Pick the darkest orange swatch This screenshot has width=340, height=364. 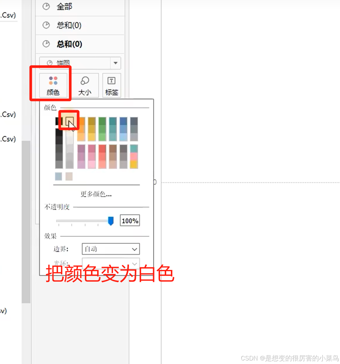pyautogui.click(x=81, y=121)
